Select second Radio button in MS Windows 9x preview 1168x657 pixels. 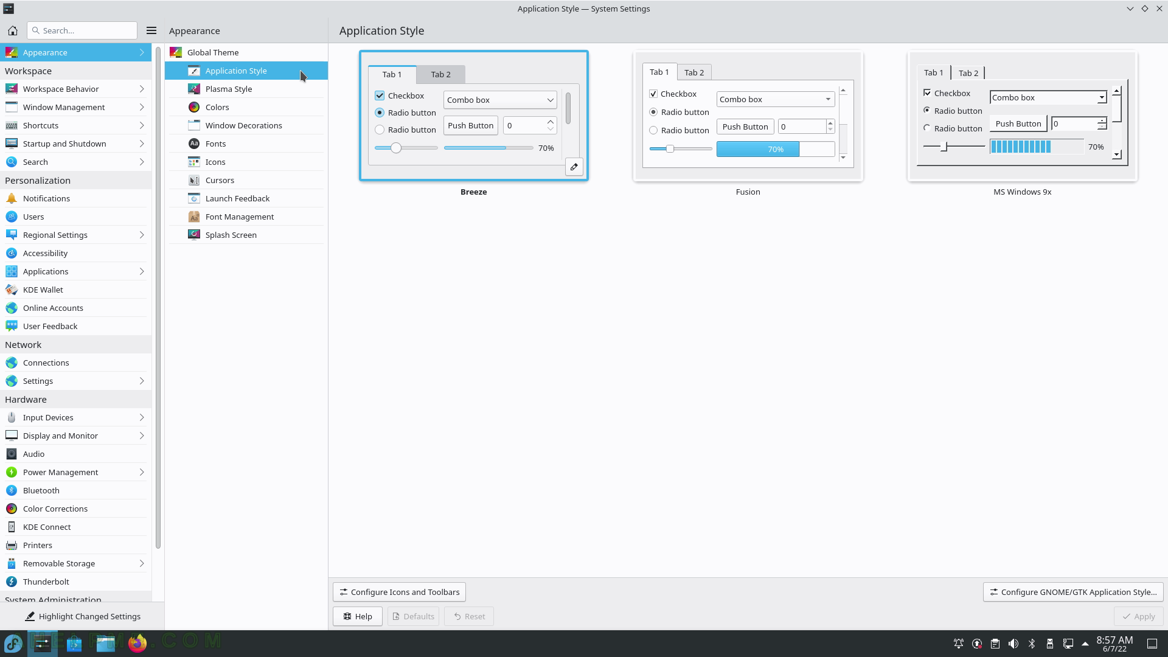coord(927,128)
